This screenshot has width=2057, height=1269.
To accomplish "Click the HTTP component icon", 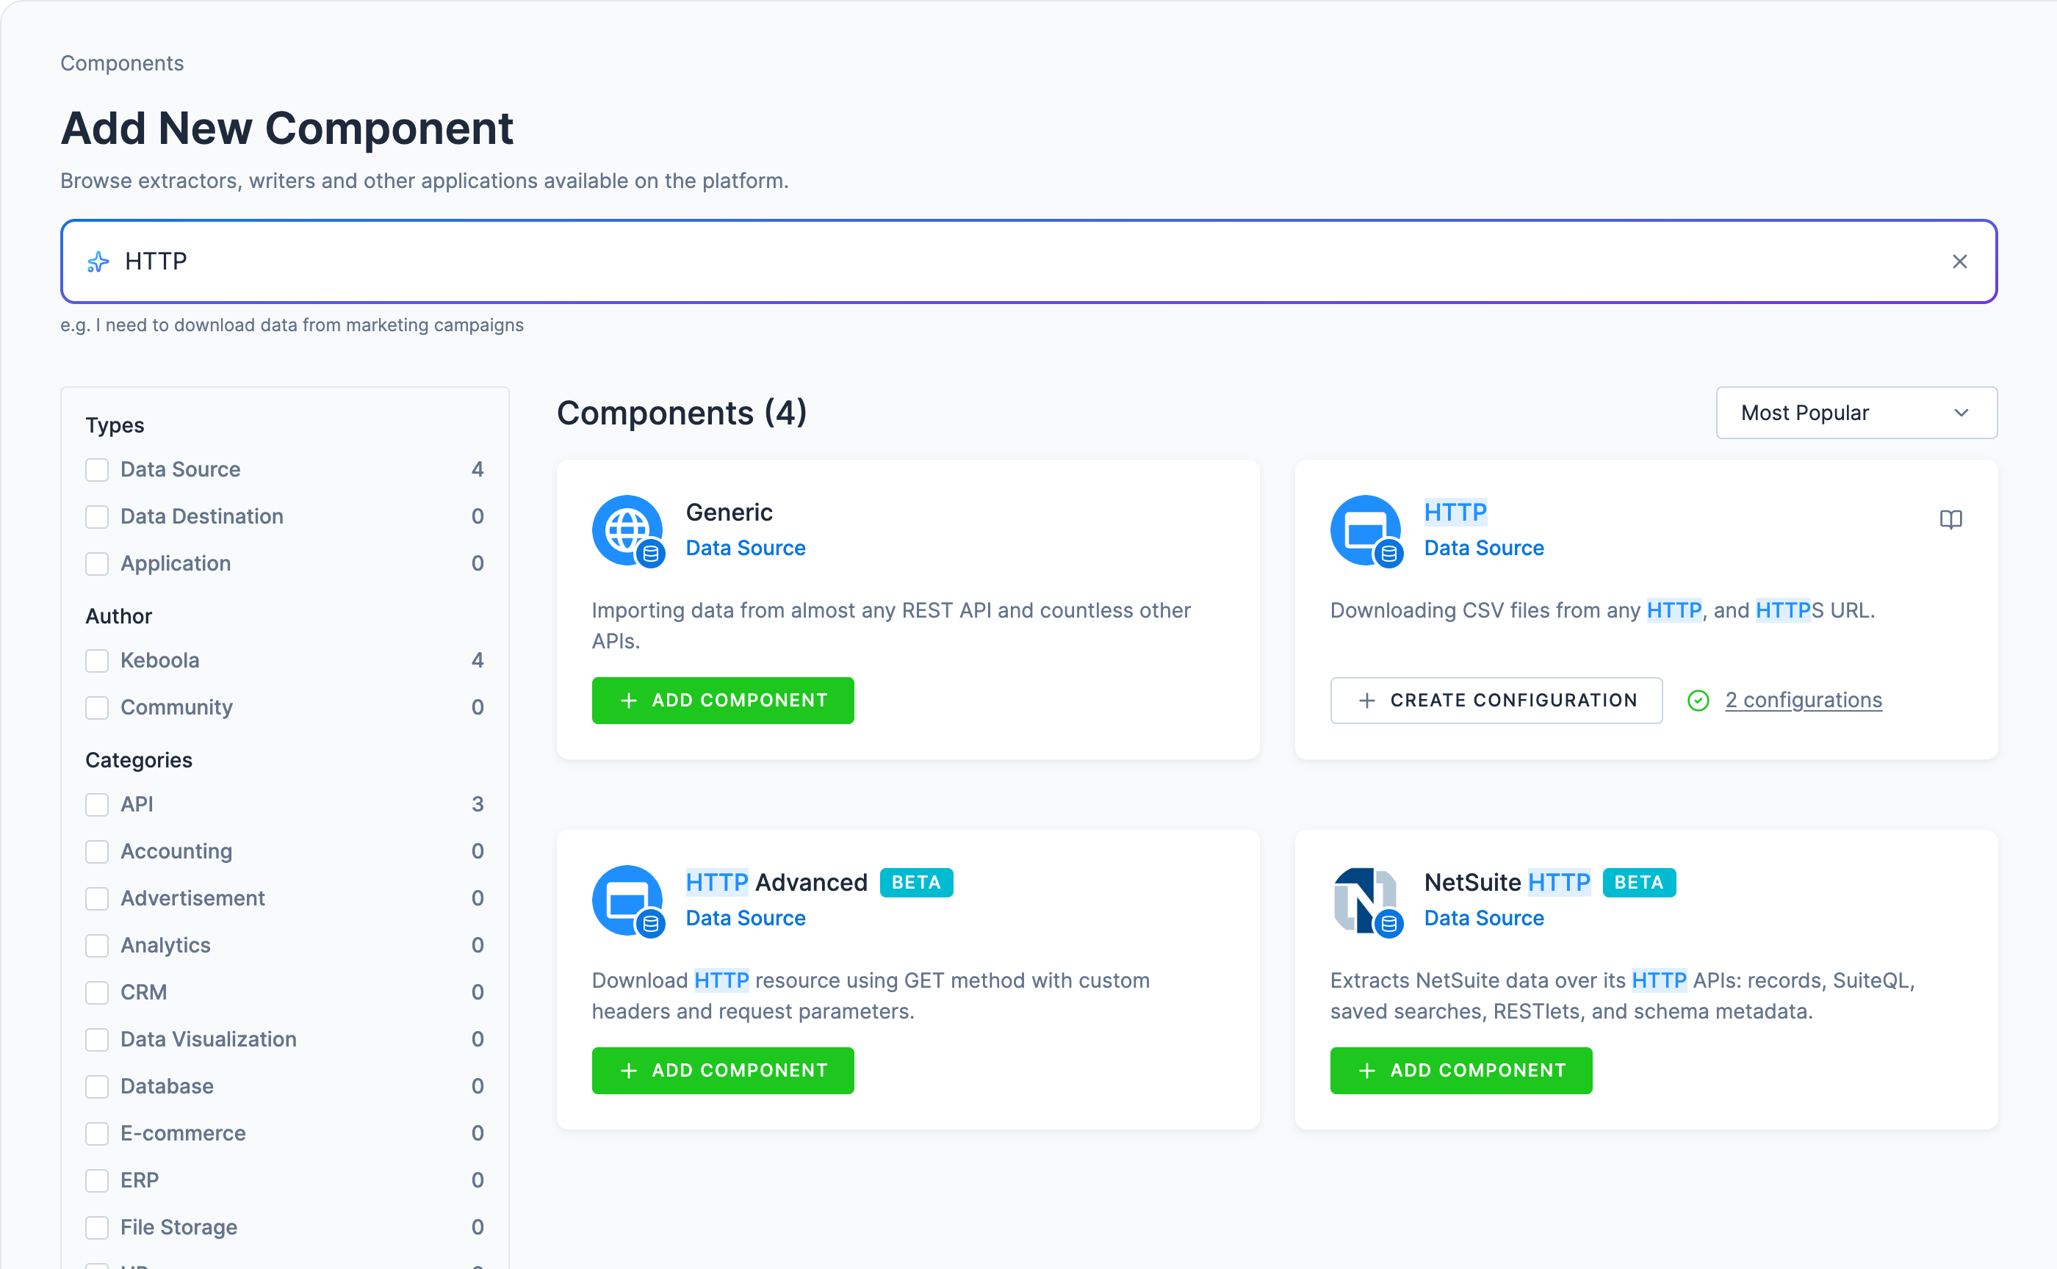I will point(1366,530).
